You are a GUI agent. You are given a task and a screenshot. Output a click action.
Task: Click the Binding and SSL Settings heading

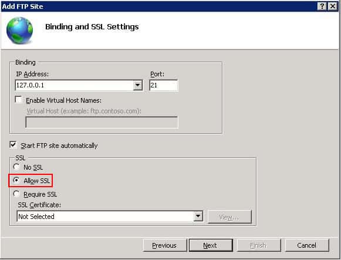[x=92, y=27]
